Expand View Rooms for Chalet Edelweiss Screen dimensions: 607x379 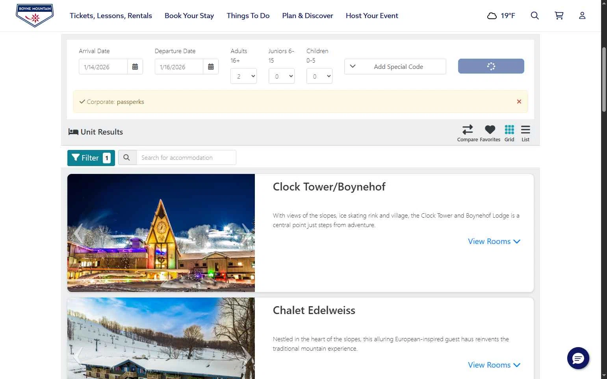[494, 365]
